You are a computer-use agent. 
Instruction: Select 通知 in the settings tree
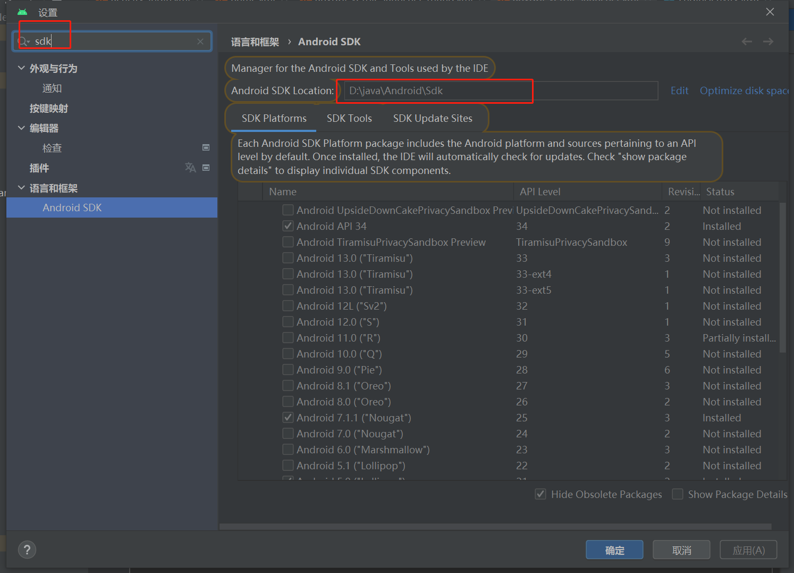pyautogui.click(x=52, y=88)
